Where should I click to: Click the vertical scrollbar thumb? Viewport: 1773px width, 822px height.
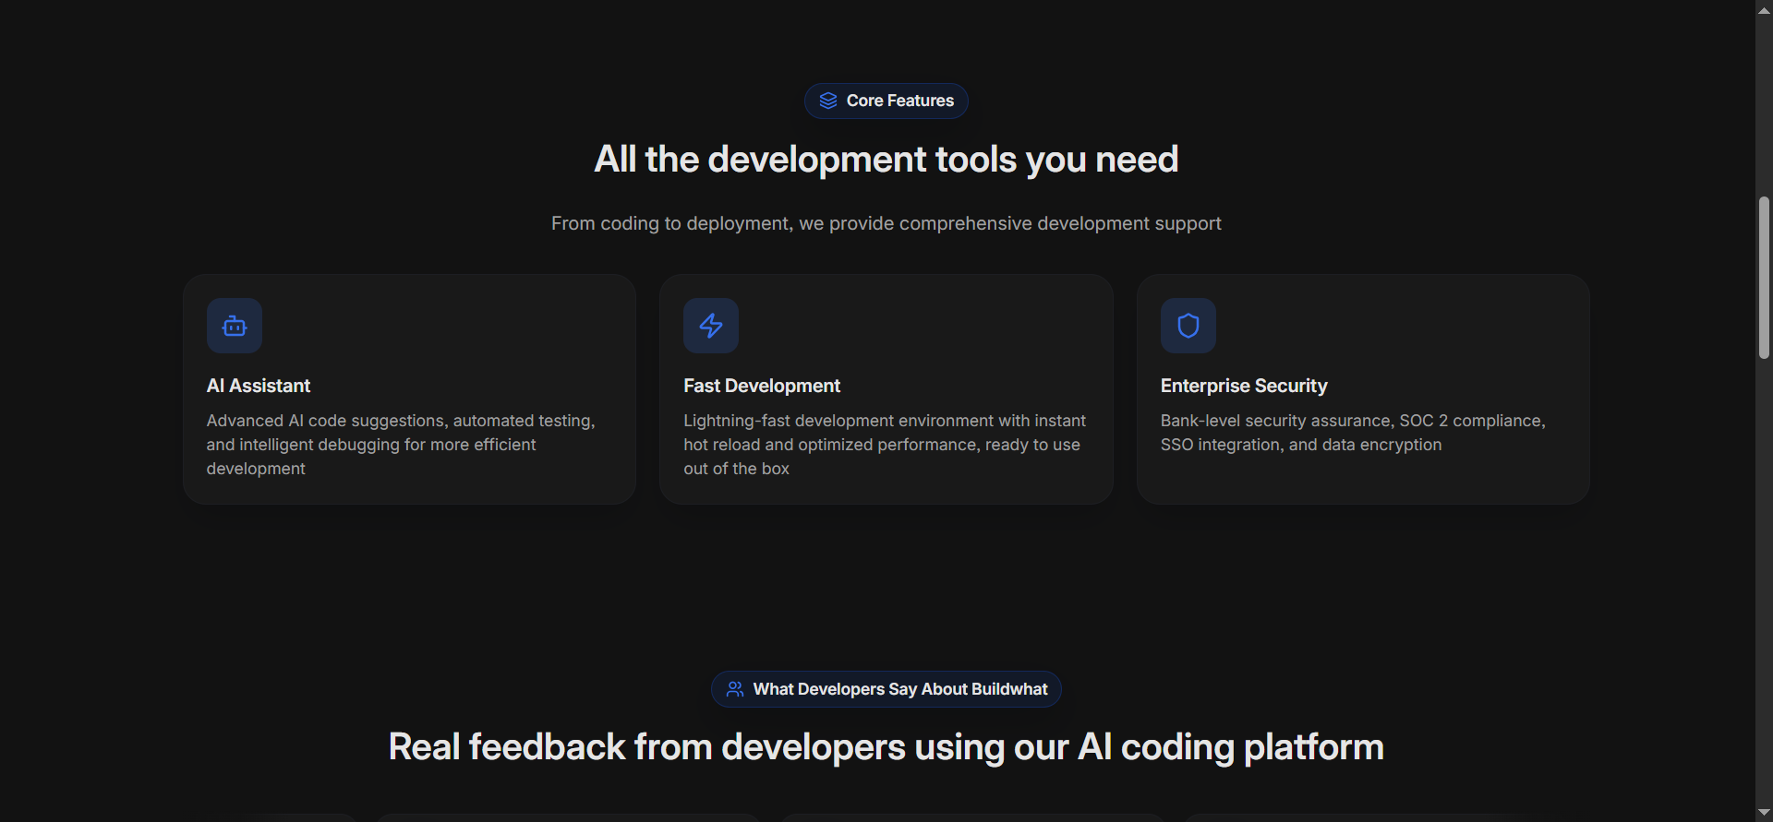[1764, 278]
